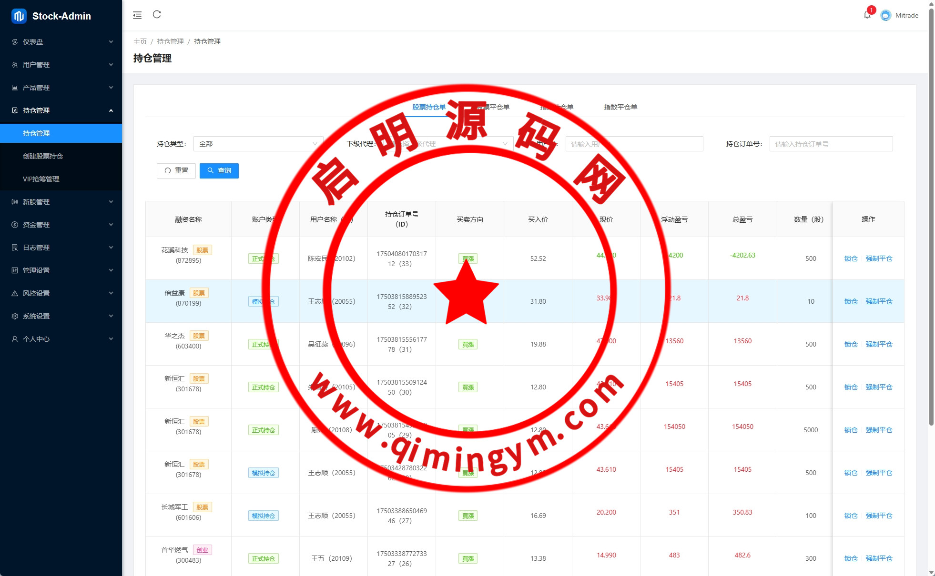Viewport: 935px width, 576px height.
Task: Click the 资金管理 coin icon in sidebar
Action: (15, 225)
